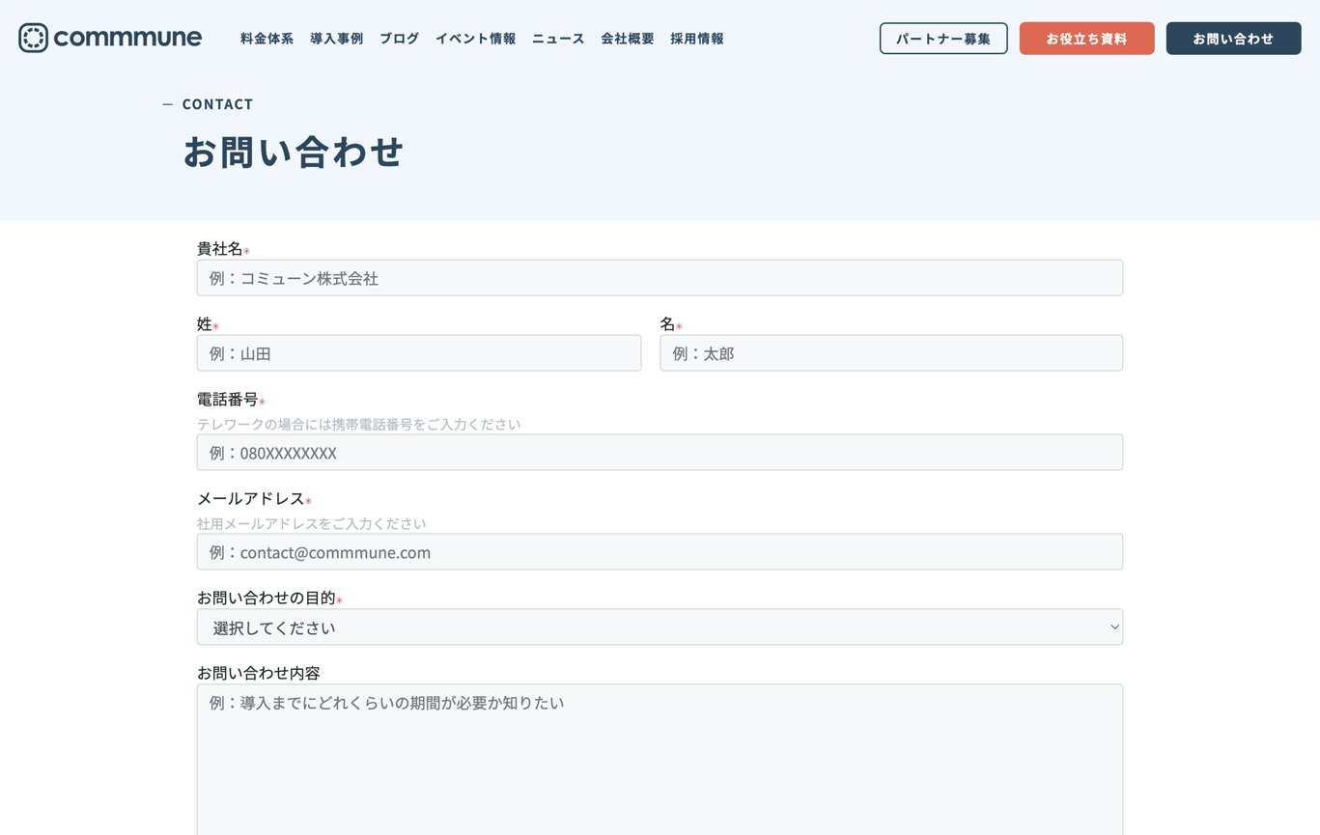The image size is (1320, 835).
Task: Open 採用情報 navigation link
Action: 696,39
